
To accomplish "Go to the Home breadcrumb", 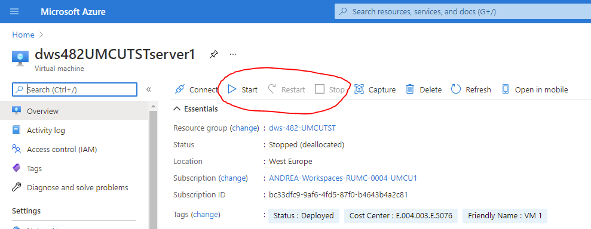I will [x=23, y=35].
